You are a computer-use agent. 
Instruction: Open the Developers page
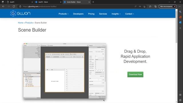click(78, 14)
